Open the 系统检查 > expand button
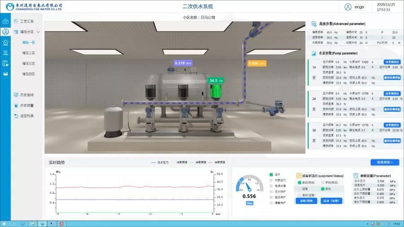 point(385,162)
